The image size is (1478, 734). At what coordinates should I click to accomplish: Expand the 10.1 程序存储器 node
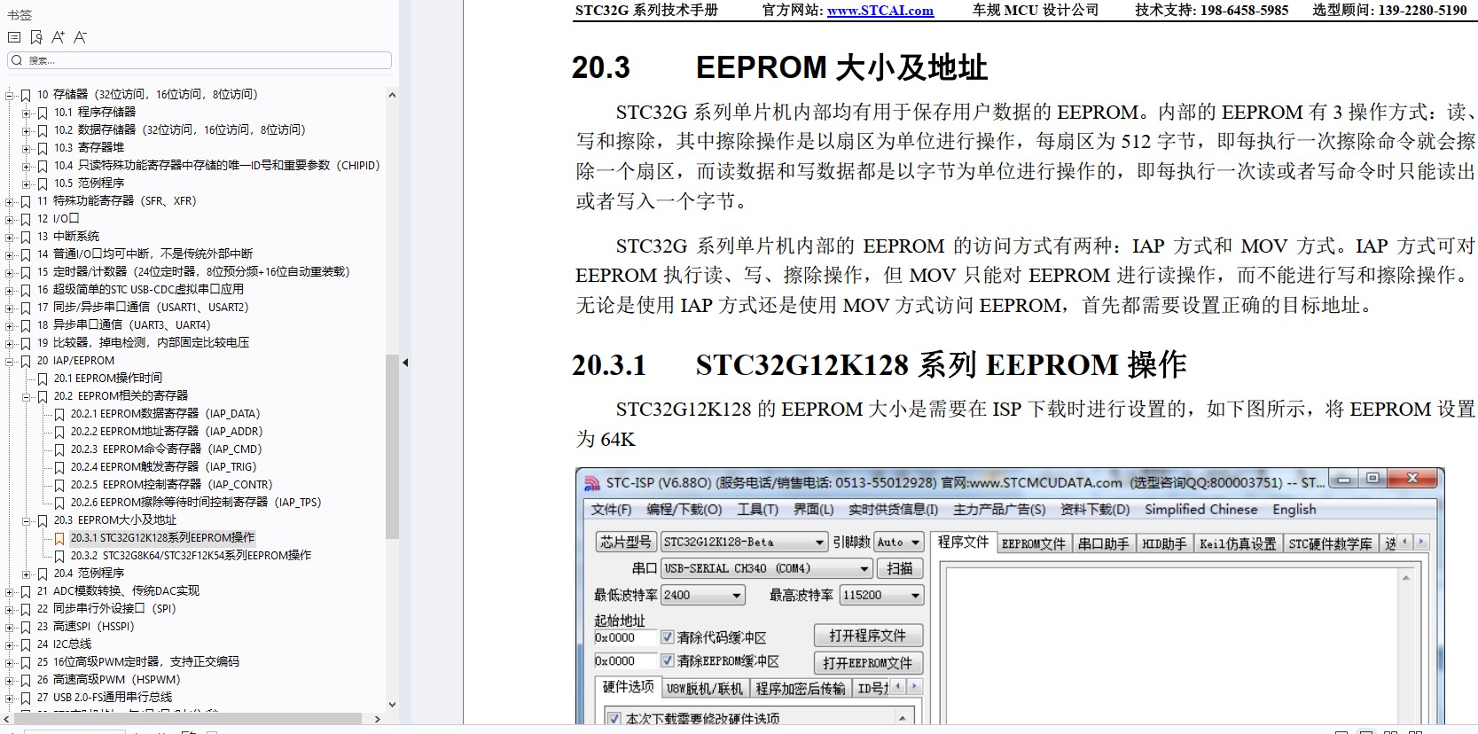[x=27, y=113]
